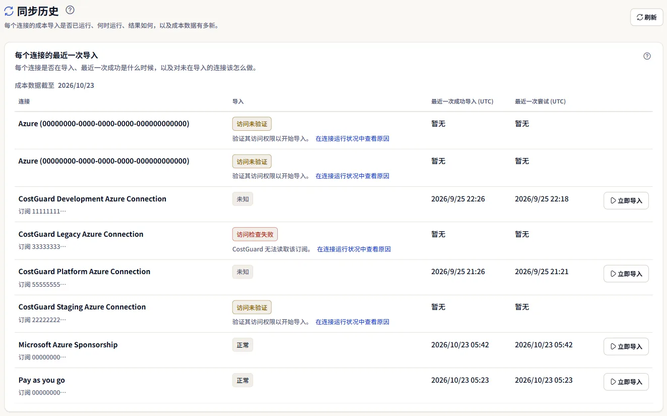Viewport: 667px width, 416px height.
Task: Click subscription text 订阅 33333333…
Action: click(x=42, y=246)
